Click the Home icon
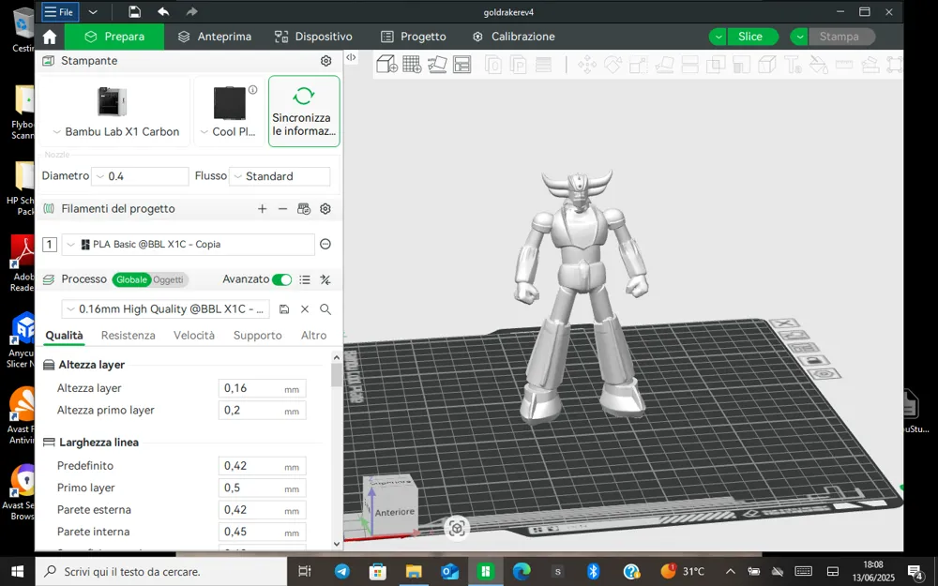The image size is (938, 586). [x=50, y=37]
